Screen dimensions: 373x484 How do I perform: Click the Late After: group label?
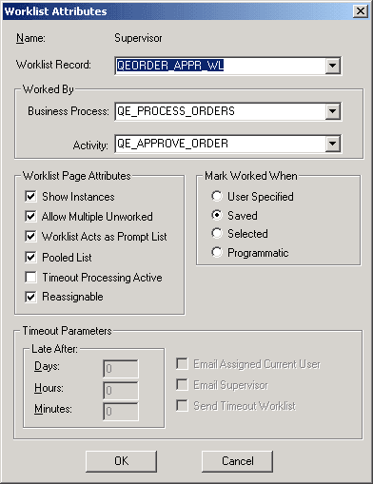54,349
